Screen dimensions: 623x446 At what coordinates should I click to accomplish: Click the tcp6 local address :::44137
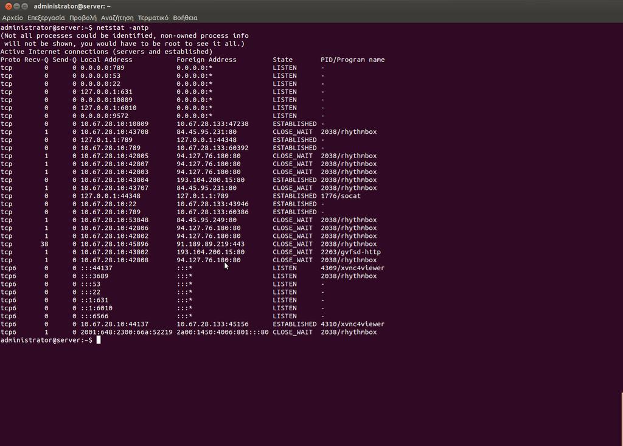[x=96, y=268]
